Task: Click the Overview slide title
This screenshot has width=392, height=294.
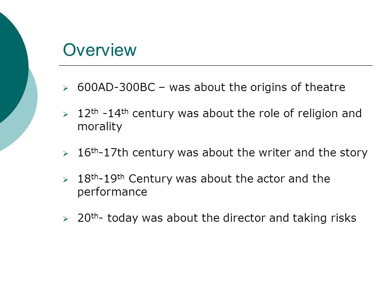Action: (100, 50)
